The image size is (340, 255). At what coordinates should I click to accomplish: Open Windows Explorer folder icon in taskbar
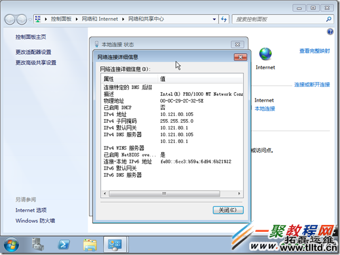[90, 244]
